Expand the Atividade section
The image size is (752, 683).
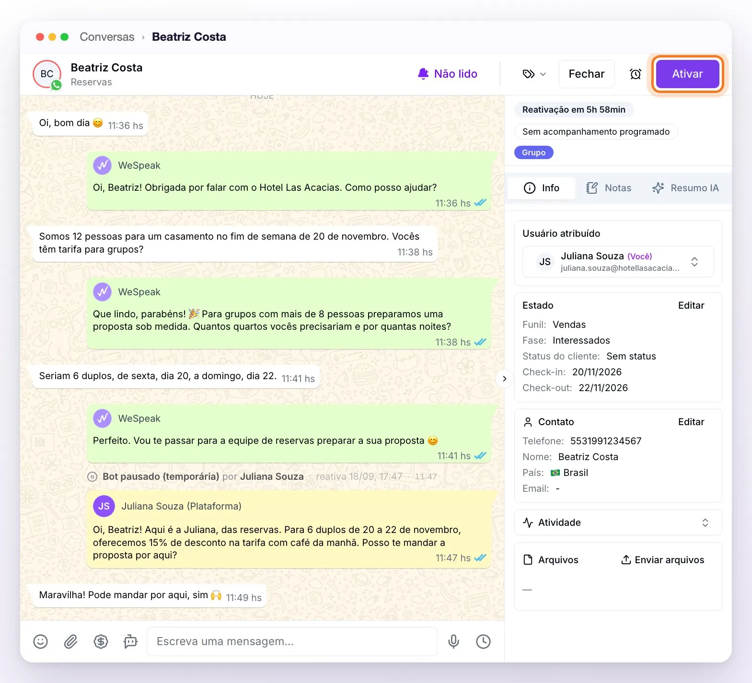(618, 522)
